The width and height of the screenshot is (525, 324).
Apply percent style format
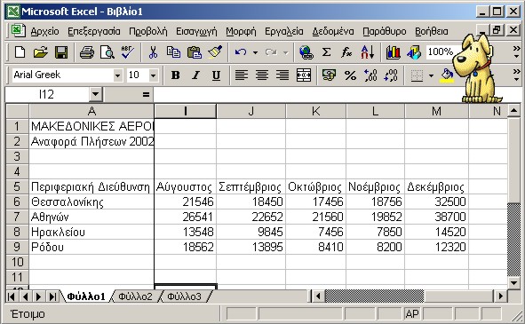coord(350,75)
